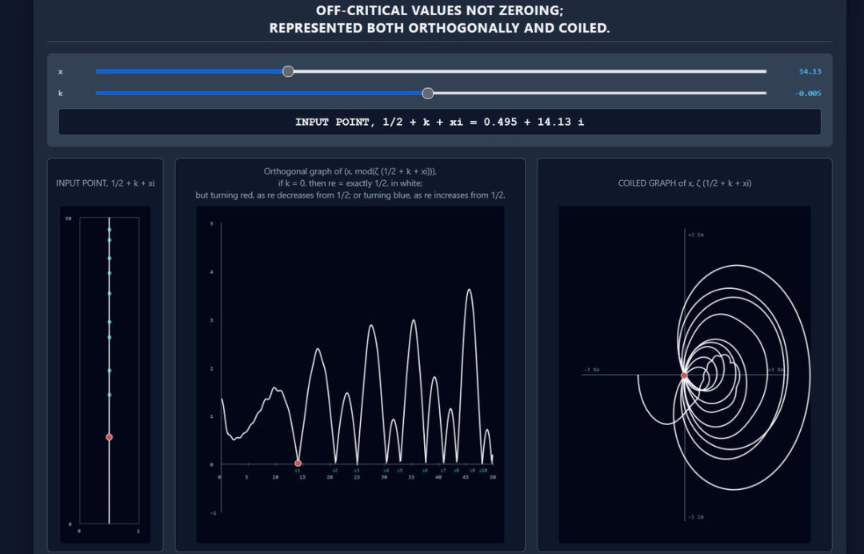The height and width of the screenshot is (554, 864).
Task: Click the "COILED GRAPH of x" panel title
Action: coord(684,183)
